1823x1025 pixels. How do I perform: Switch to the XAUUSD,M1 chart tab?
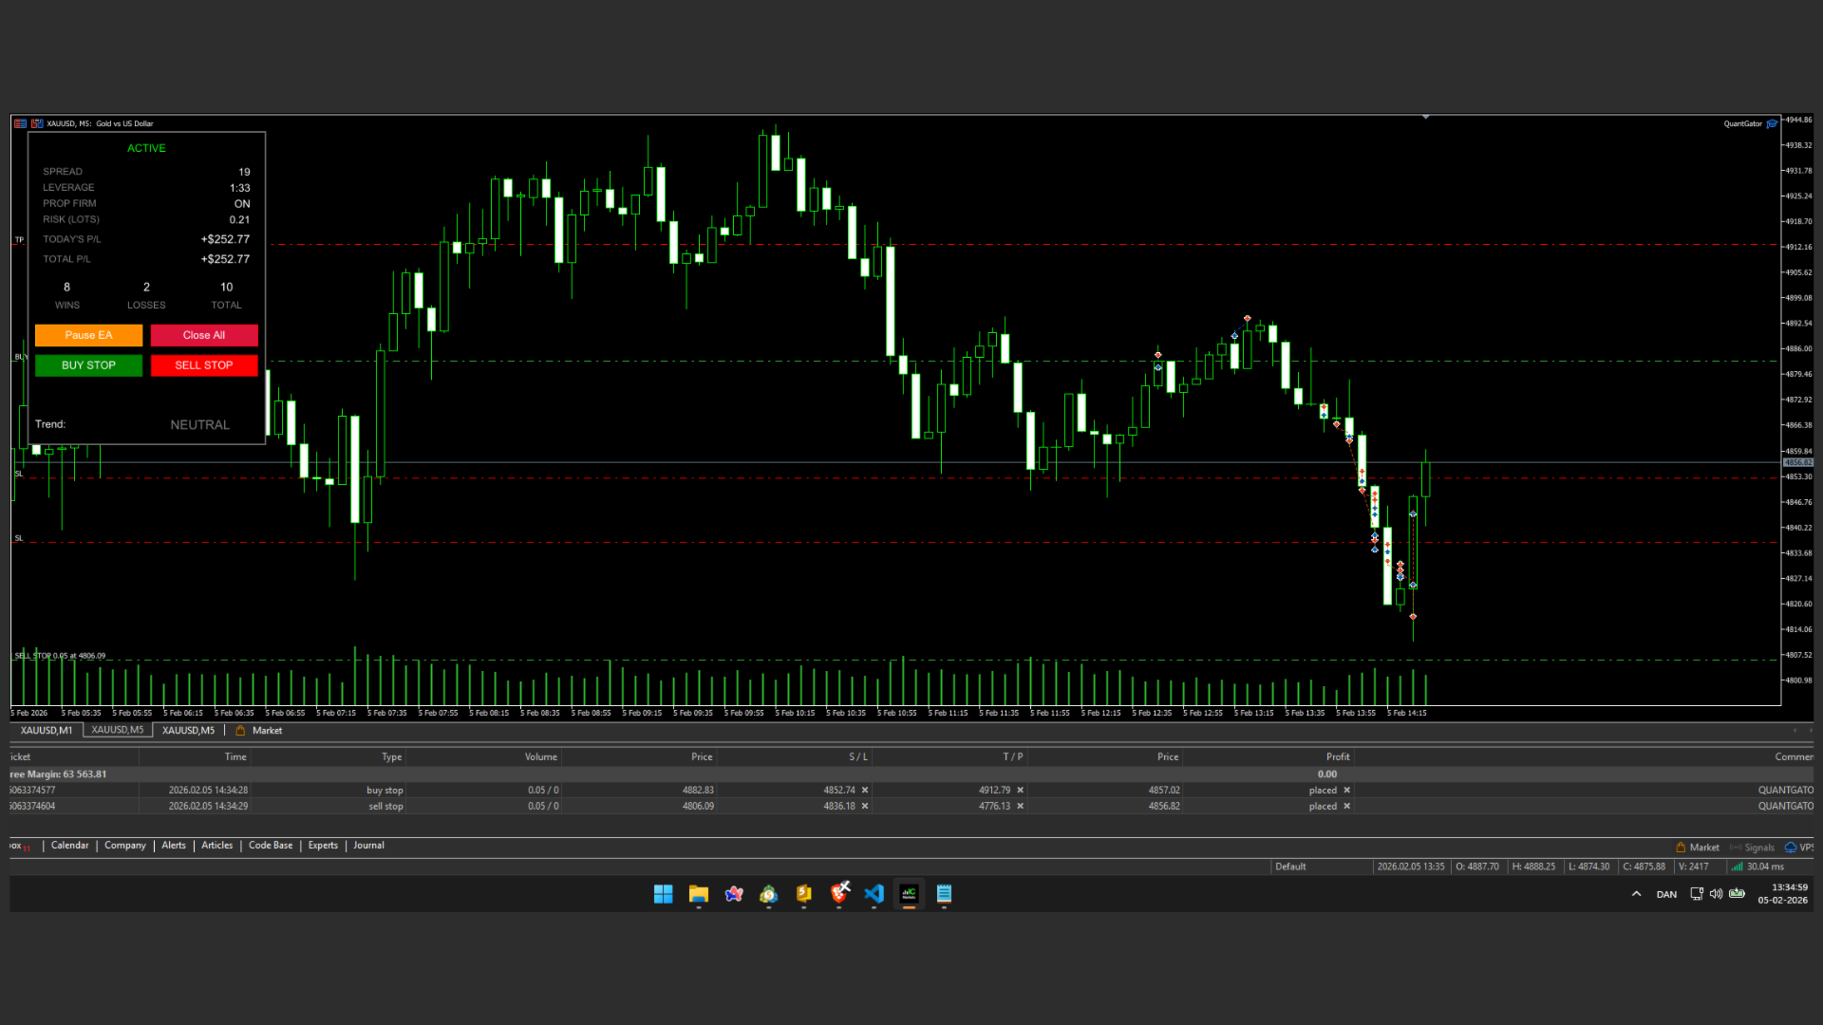click(47, 731)
